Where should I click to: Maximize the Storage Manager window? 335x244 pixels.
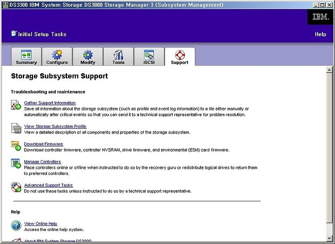pos(322,5)
